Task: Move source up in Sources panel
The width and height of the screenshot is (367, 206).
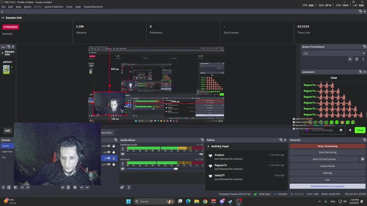Action: (81, 187)
